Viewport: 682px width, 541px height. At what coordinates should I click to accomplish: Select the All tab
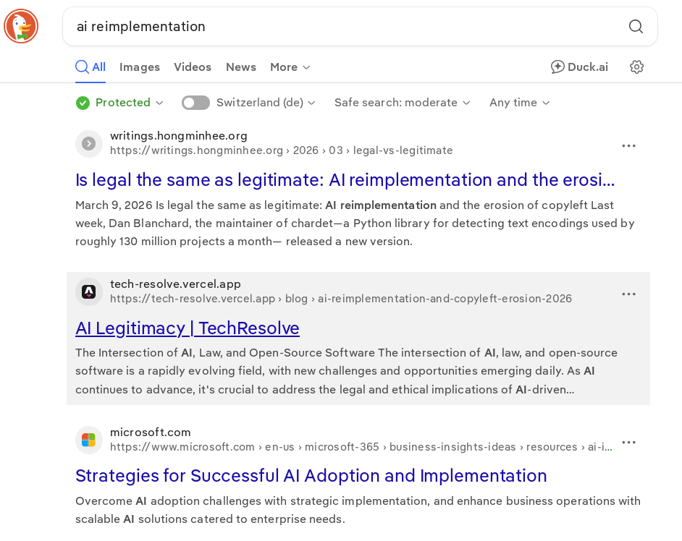pos(90,67)
